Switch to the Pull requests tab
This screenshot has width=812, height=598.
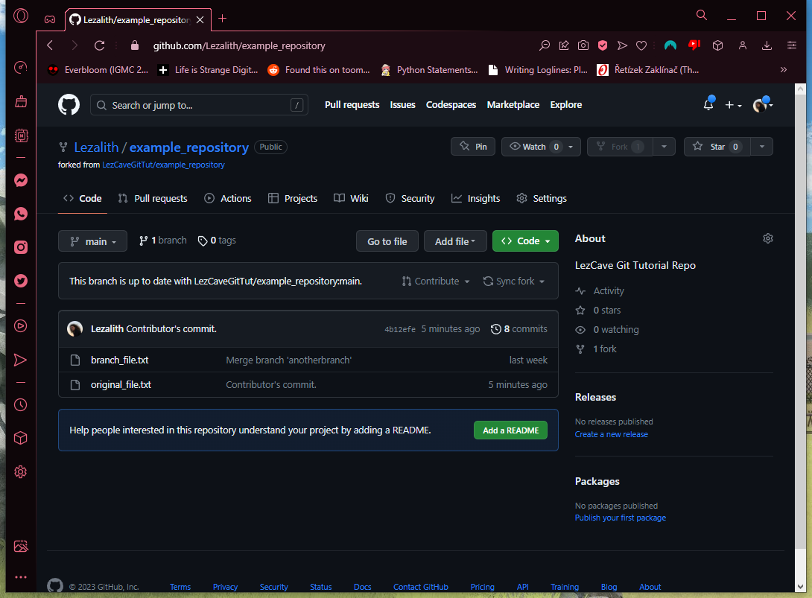153,198
